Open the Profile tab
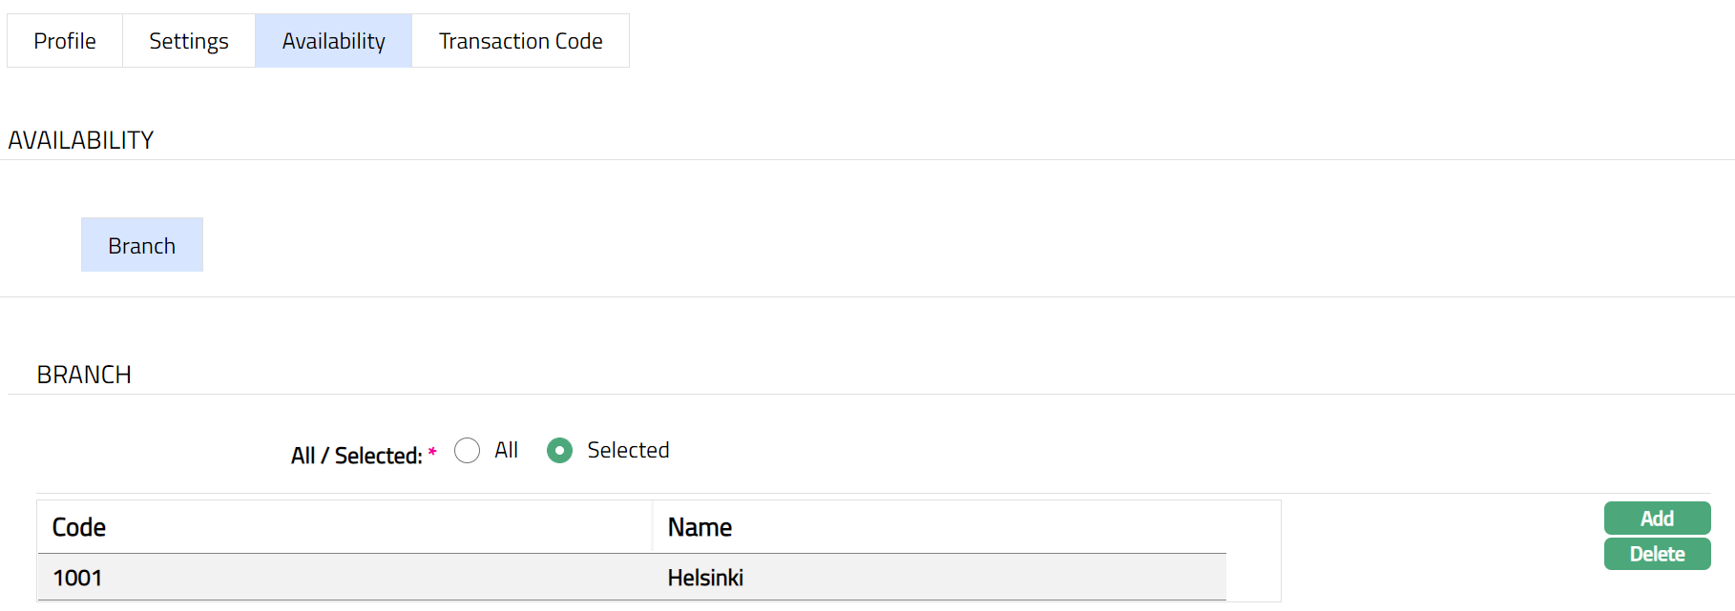 65,41
